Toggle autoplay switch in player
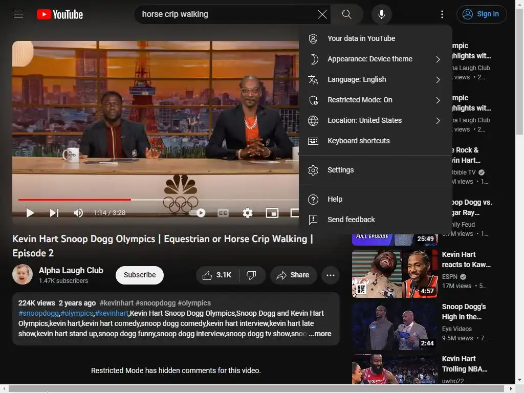Viewport: 524px width, 393px height. pyautogui.click(x=197, y=213)
